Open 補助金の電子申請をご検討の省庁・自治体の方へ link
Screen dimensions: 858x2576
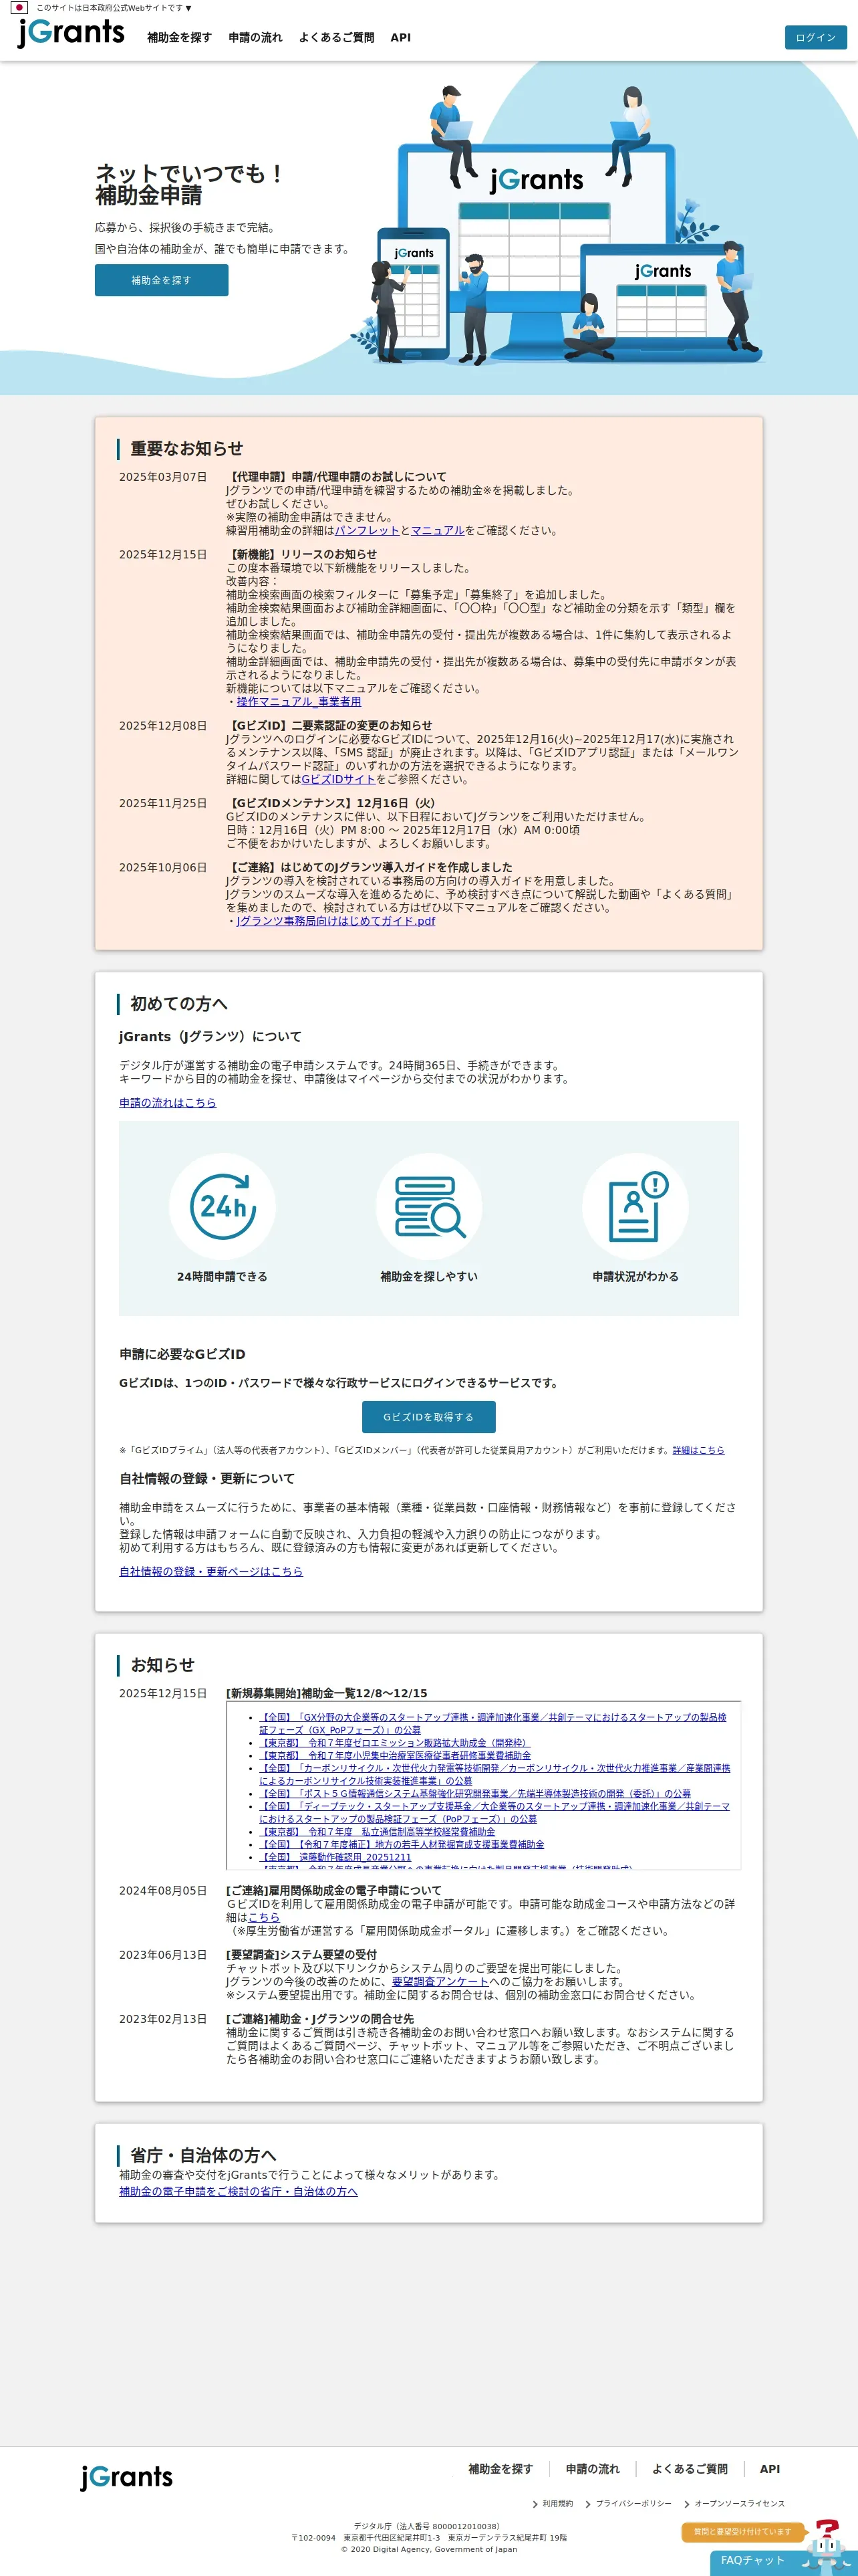click(x=238, y=2191)
